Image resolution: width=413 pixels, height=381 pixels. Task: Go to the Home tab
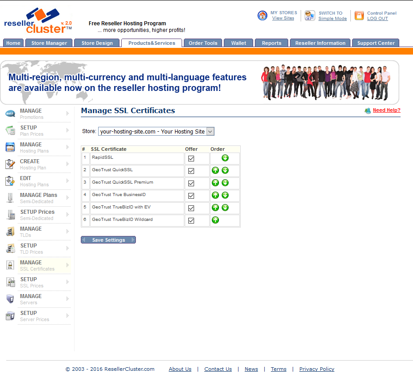[13, 43]
